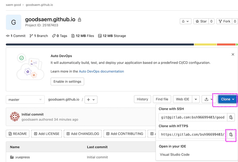Copy the HTTPS clone URL
The width and height of the screenshot is (238, 162).
(x=231, y=134)
